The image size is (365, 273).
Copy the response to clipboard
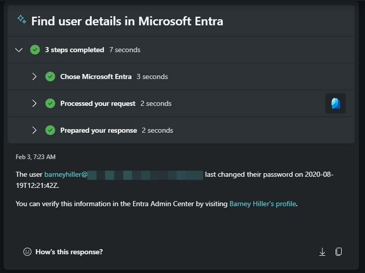[x=339, y=252]
